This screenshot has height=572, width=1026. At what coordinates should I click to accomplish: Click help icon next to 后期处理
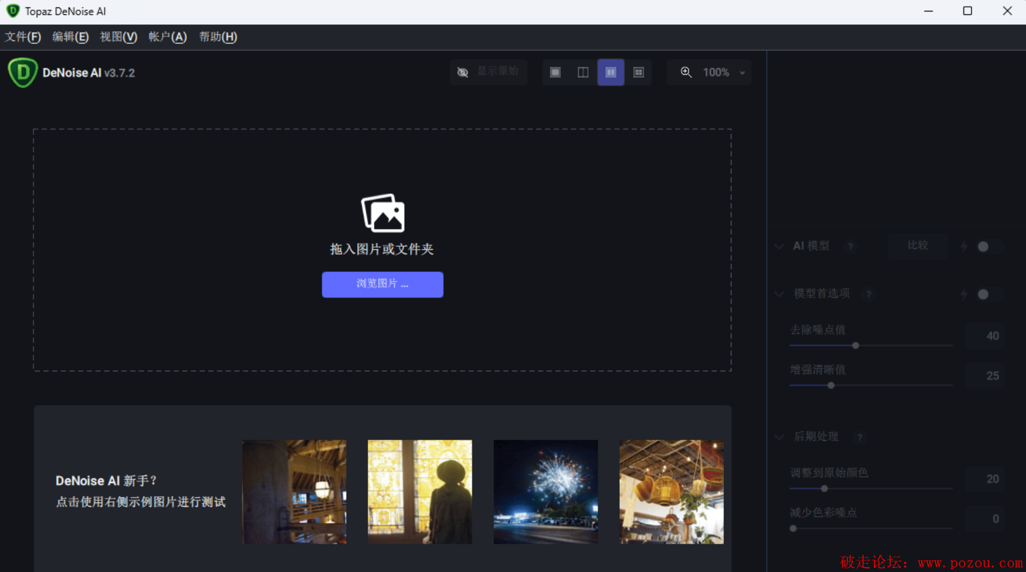tap(860, 437)
